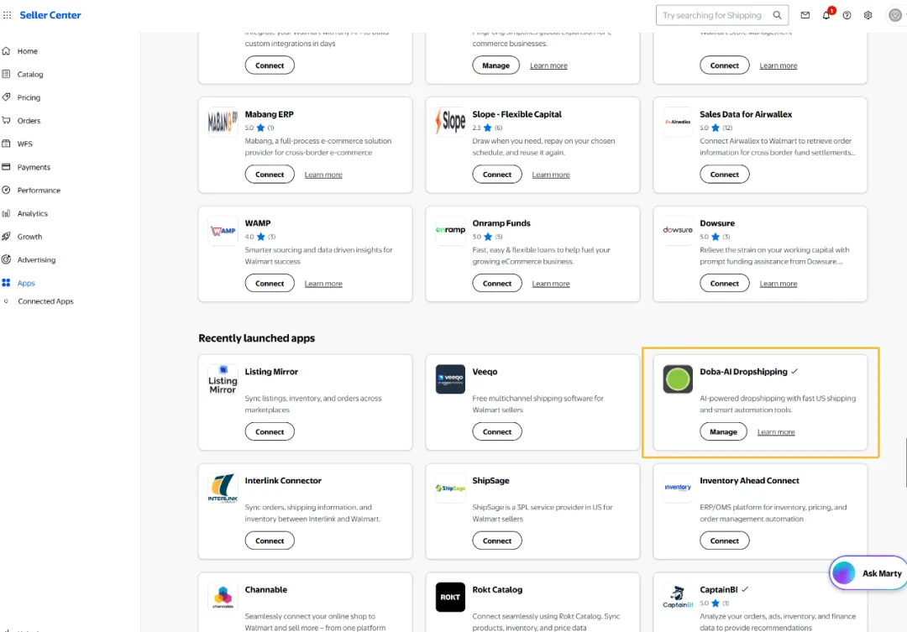907x632 pixels.
Task: Click the Inventory Ahead logo icon
Action: point(678,488)
